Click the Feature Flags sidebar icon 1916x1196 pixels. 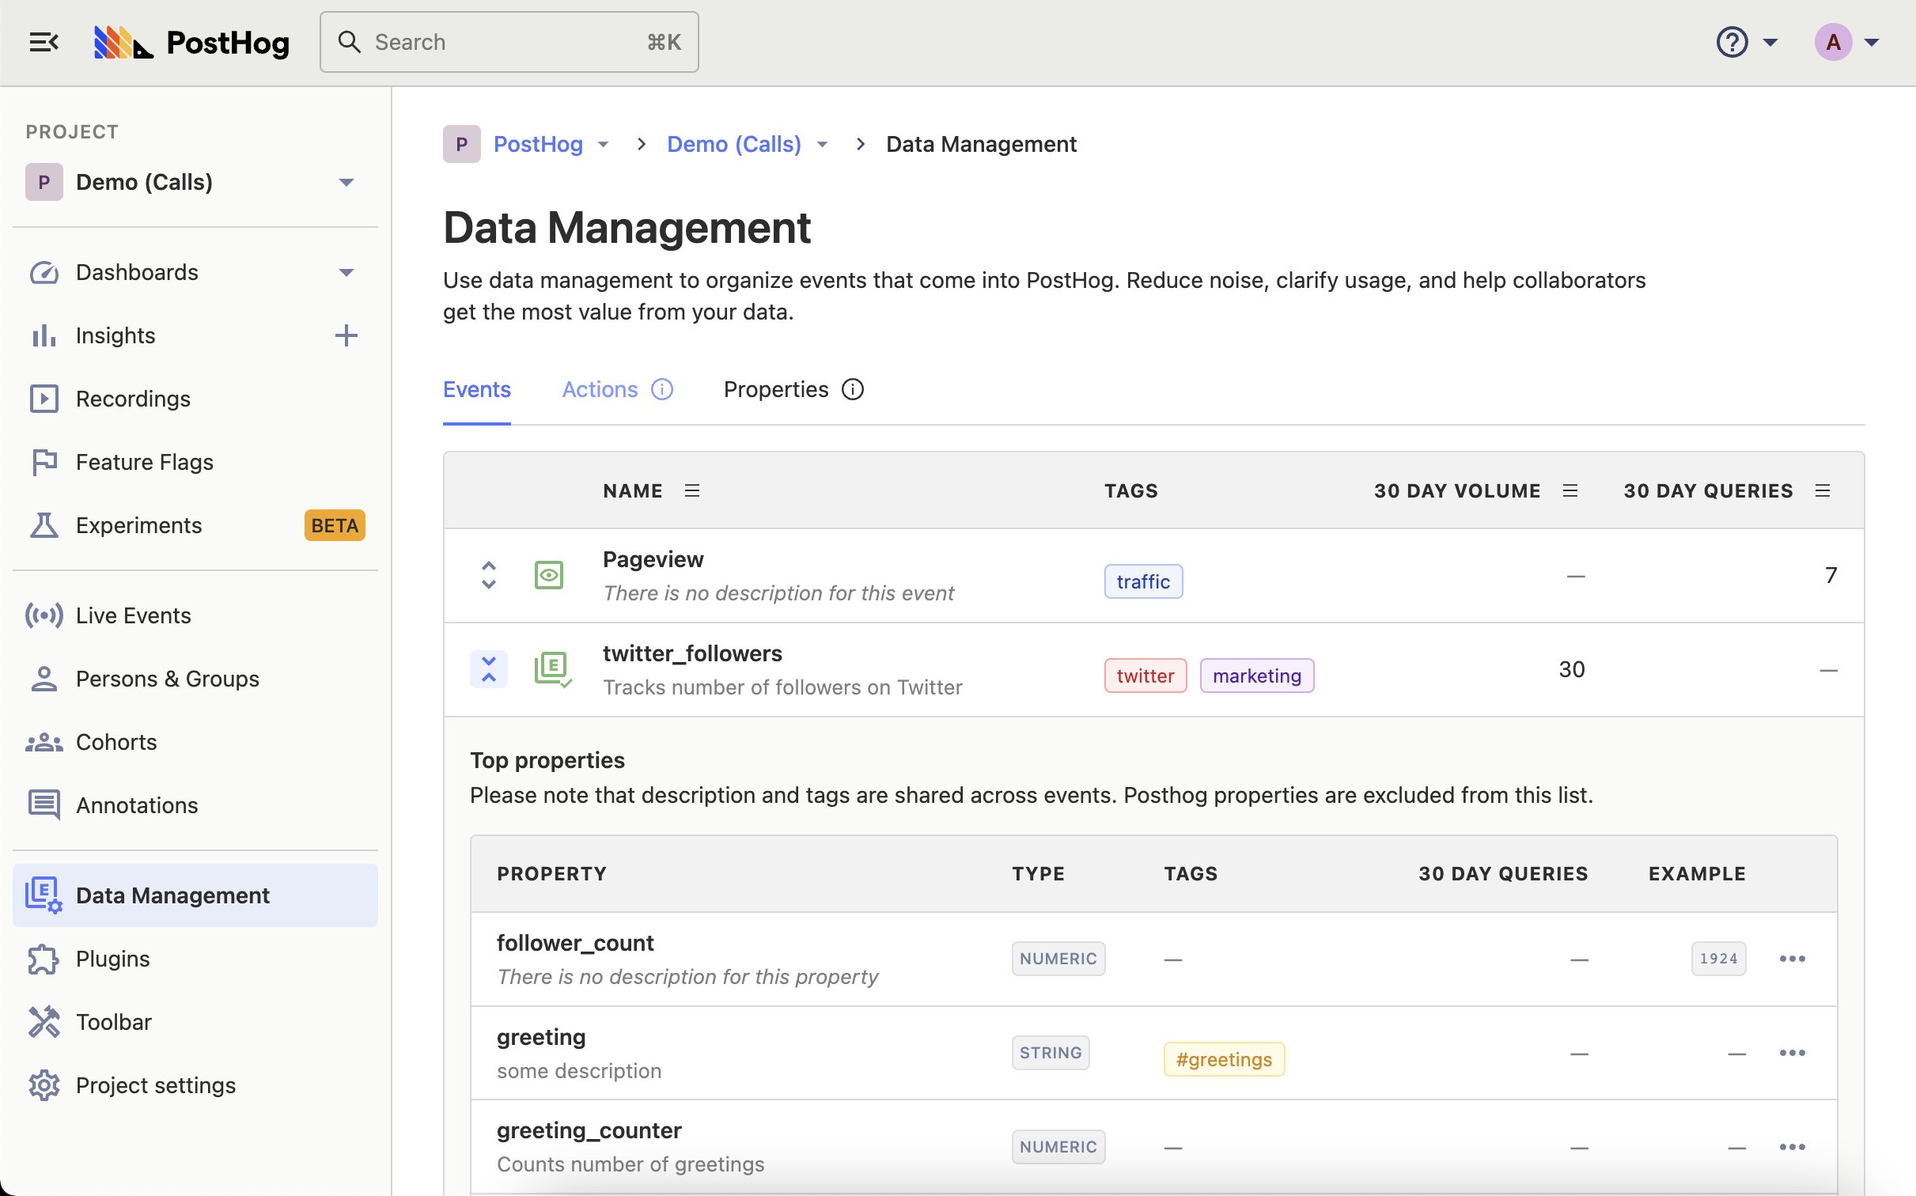[x=44, y=462]
